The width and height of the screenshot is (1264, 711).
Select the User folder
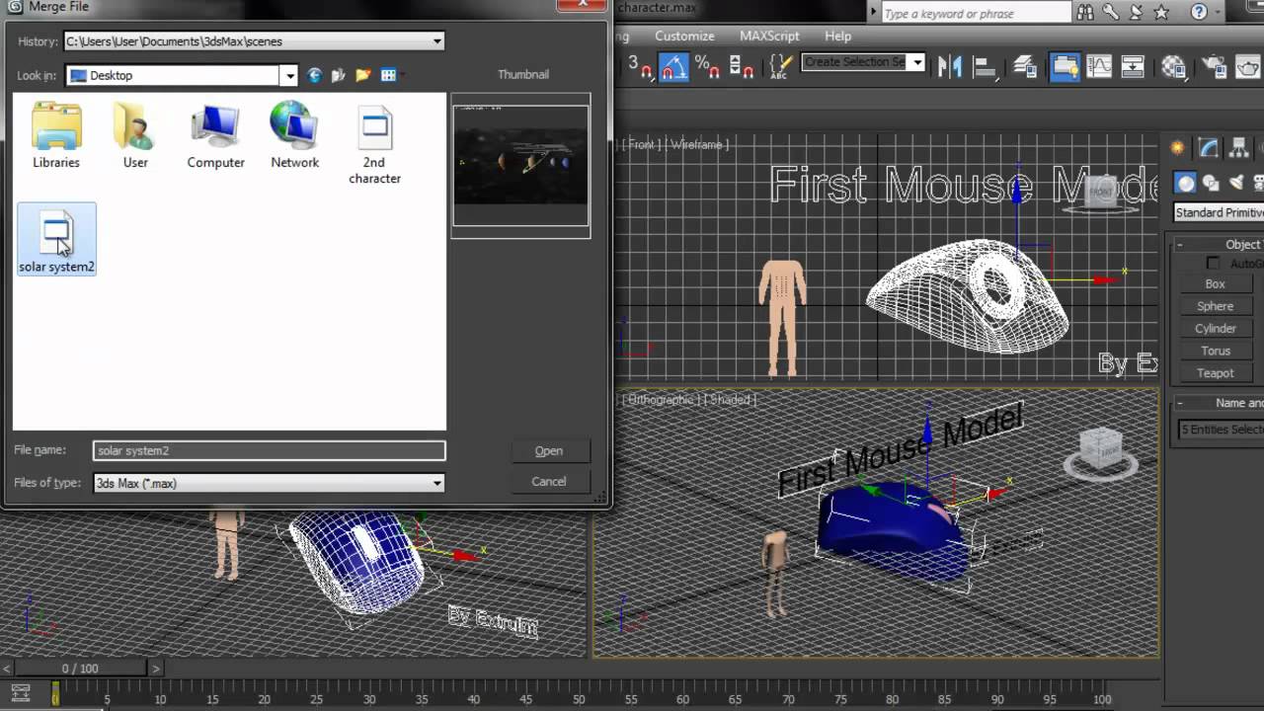[135, 136]
